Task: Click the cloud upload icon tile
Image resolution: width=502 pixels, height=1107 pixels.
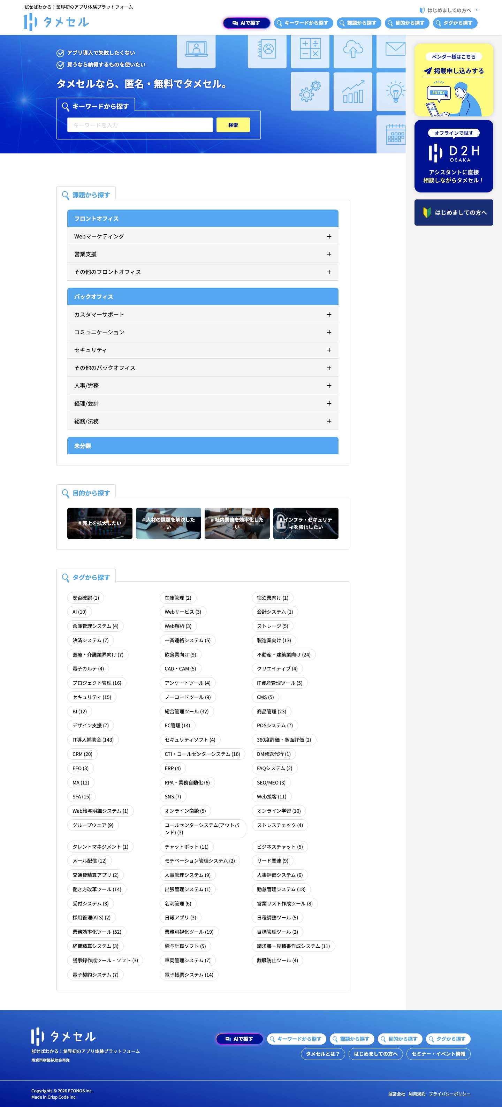Action: pyautogui.click(x=353, y=50)
